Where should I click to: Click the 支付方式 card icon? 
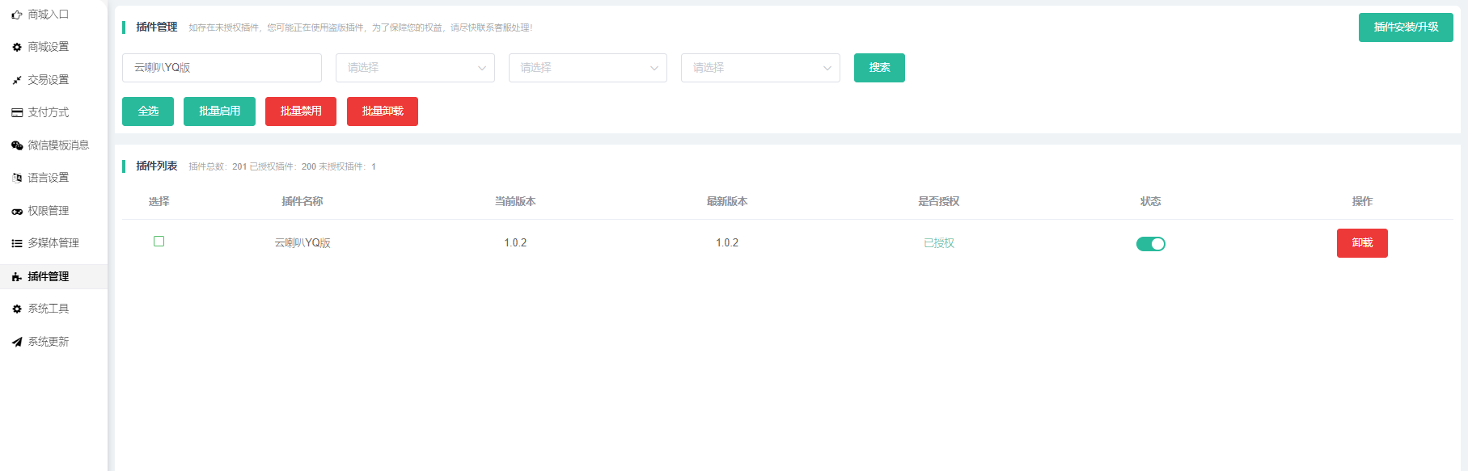click(x=17, y=113)
